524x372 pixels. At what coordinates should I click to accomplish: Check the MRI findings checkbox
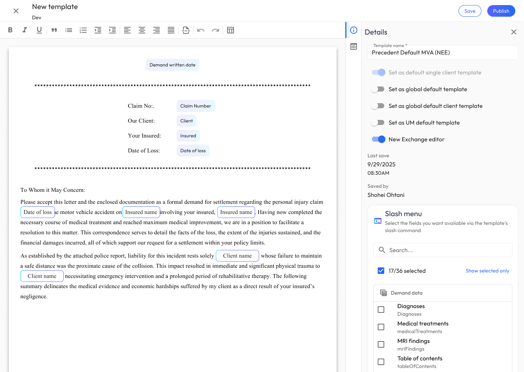click(x=381, y=344)
